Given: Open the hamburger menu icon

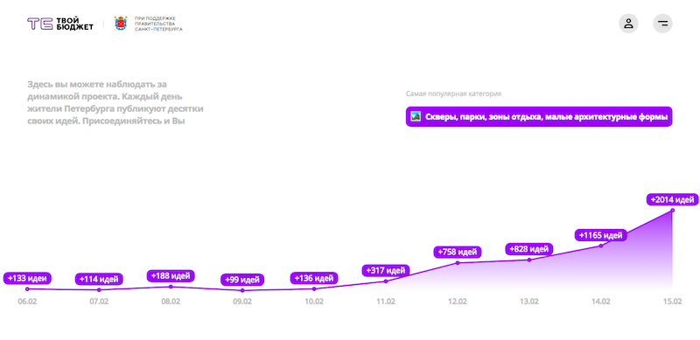Looking at the screenshot, I should (663, 24).
